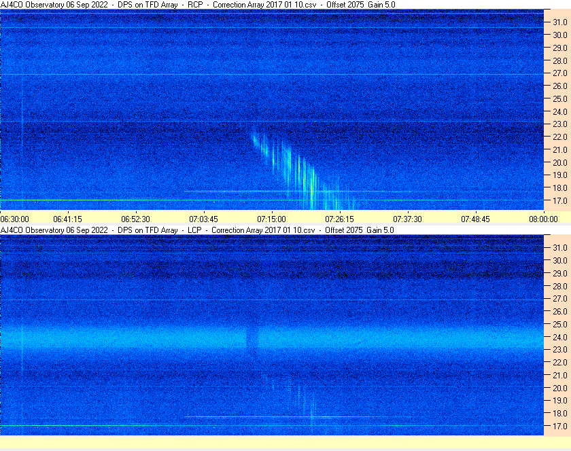
Task: Select 26.0 on the LCP frequency scale
Action: [560, 311]
